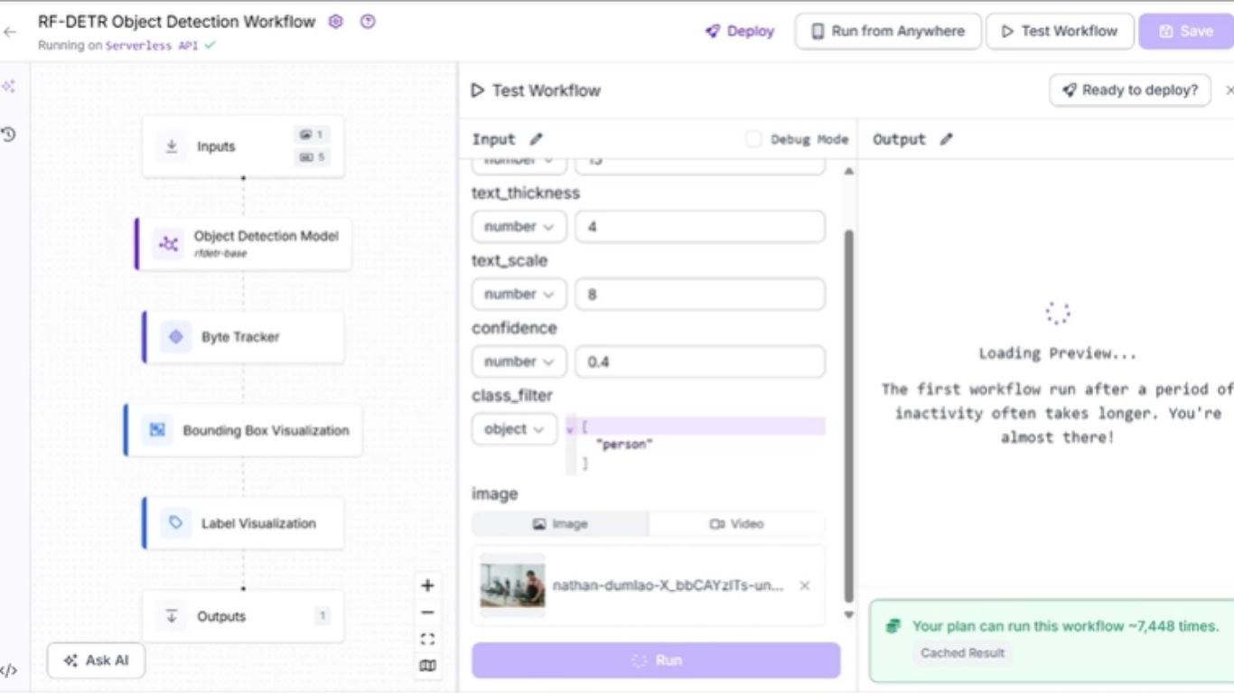Select the Image input tab
Screen dimensions: 1234x694
click(x=559, y=523)
